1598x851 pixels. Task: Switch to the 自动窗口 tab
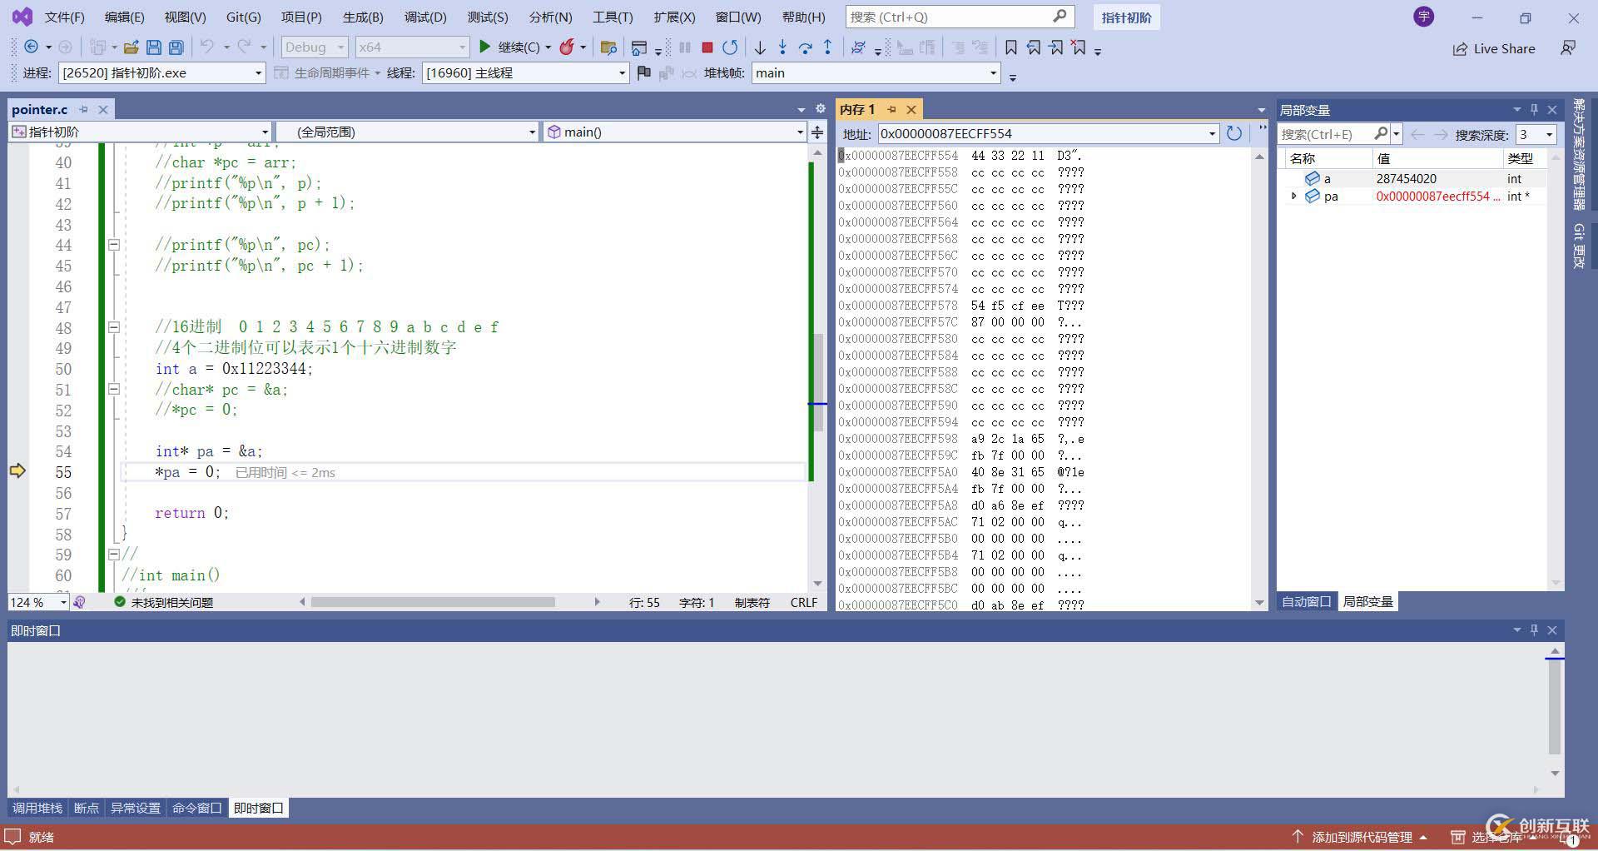1306,601
